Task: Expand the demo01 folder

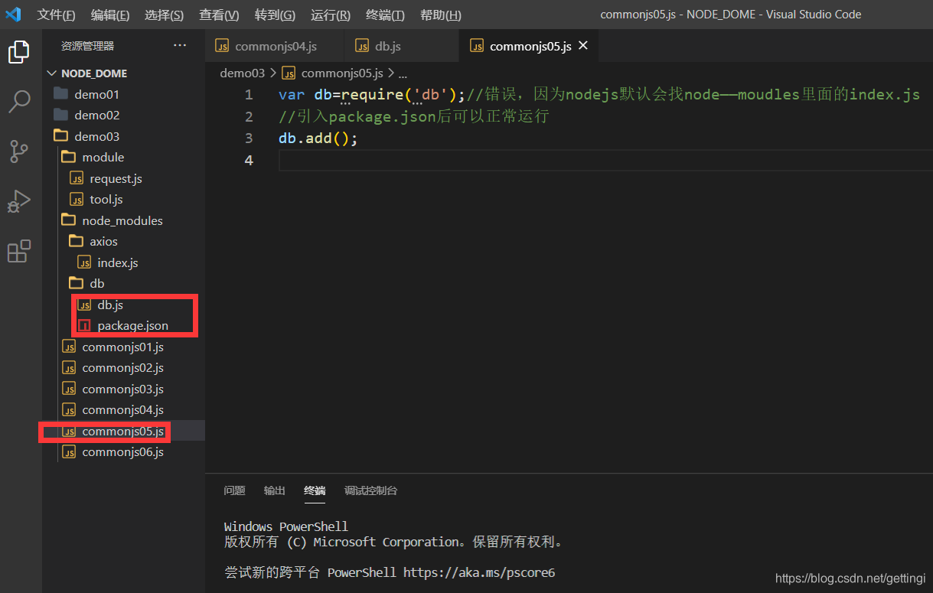Action: pos(123,95)
